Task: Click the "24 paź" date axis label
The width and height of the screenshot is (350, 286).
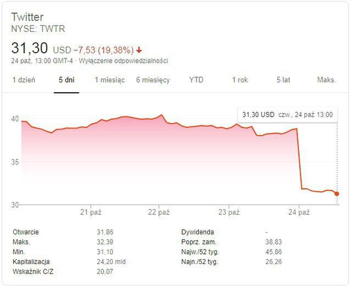Action: click(298, 212)
